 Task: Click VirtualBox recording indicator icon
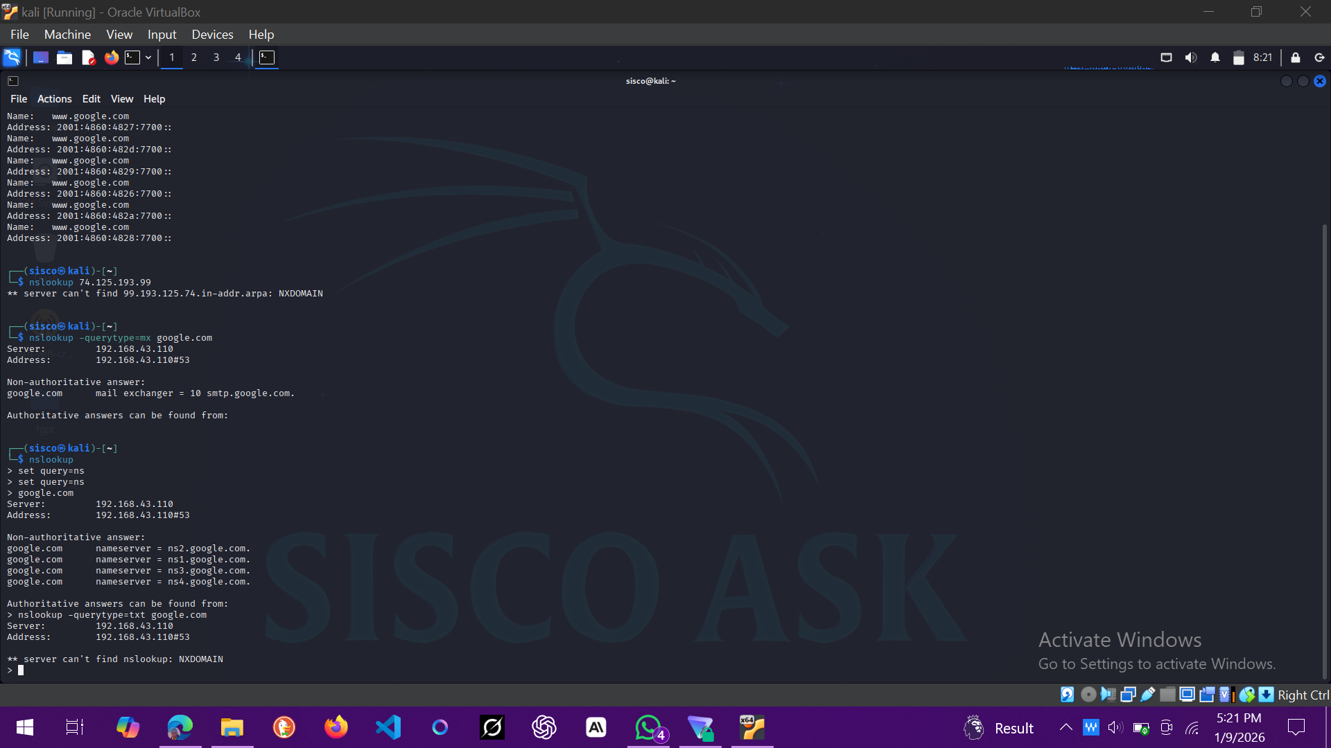[1207, 695]
